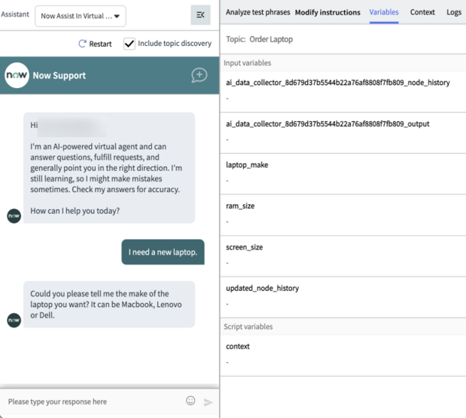Viewport: 466px width, 418px height.
Task: Switch to the Analyze test phrases tab
Action: (258, 12)
